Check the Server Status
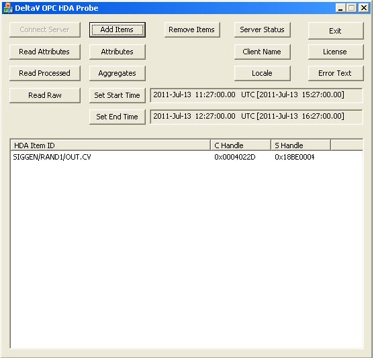The width and height of the screenshot is (374, 358). pos(262,29)
